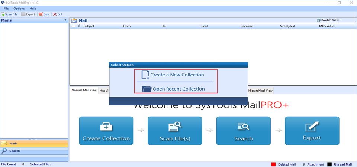Viewport: 357px width, 167px height.
Task: Click the attachment column header icon
Action: 79,26
